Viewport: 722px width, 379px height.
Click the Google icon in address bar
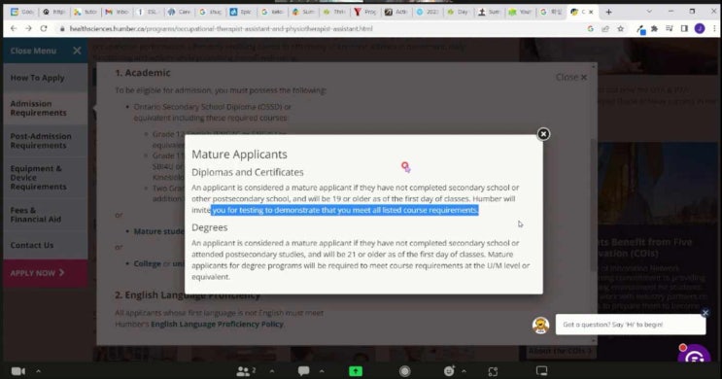[590, 28]
